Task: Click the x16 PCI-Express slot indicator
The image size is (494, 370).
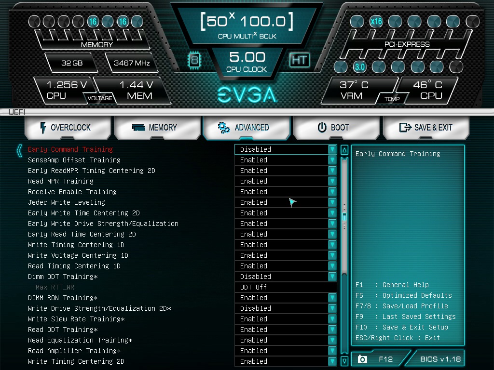Action: [376, 22]
